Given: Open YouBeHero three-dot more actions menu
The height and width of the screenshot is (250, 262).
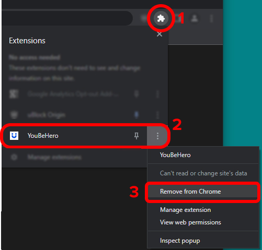Looking at the screenshot, I should 157,136.
